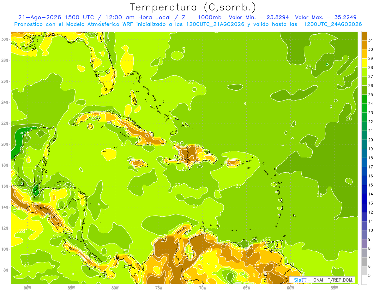The height and width of the screenshot is (292, 379).
Task: Click the "26N" latitude axis label
Action: (5, 81)
